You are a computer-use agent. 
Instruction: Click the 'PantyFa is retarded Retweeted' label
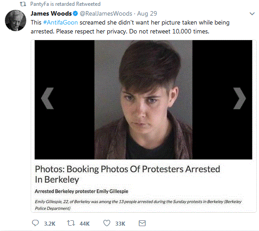tap(65, 4)
